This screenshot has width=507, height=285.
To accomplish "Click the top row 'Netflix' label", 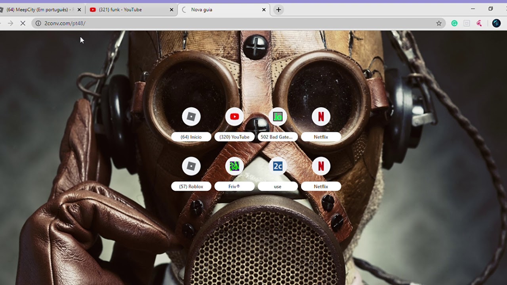I will [x=321, y=137].
